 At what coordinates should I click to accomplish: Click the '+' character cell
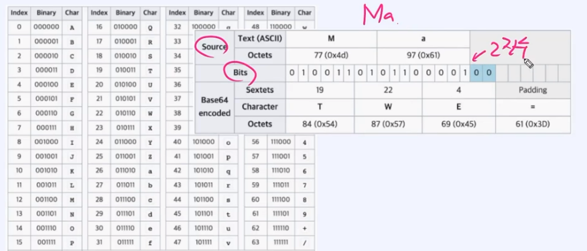(305, 228)
